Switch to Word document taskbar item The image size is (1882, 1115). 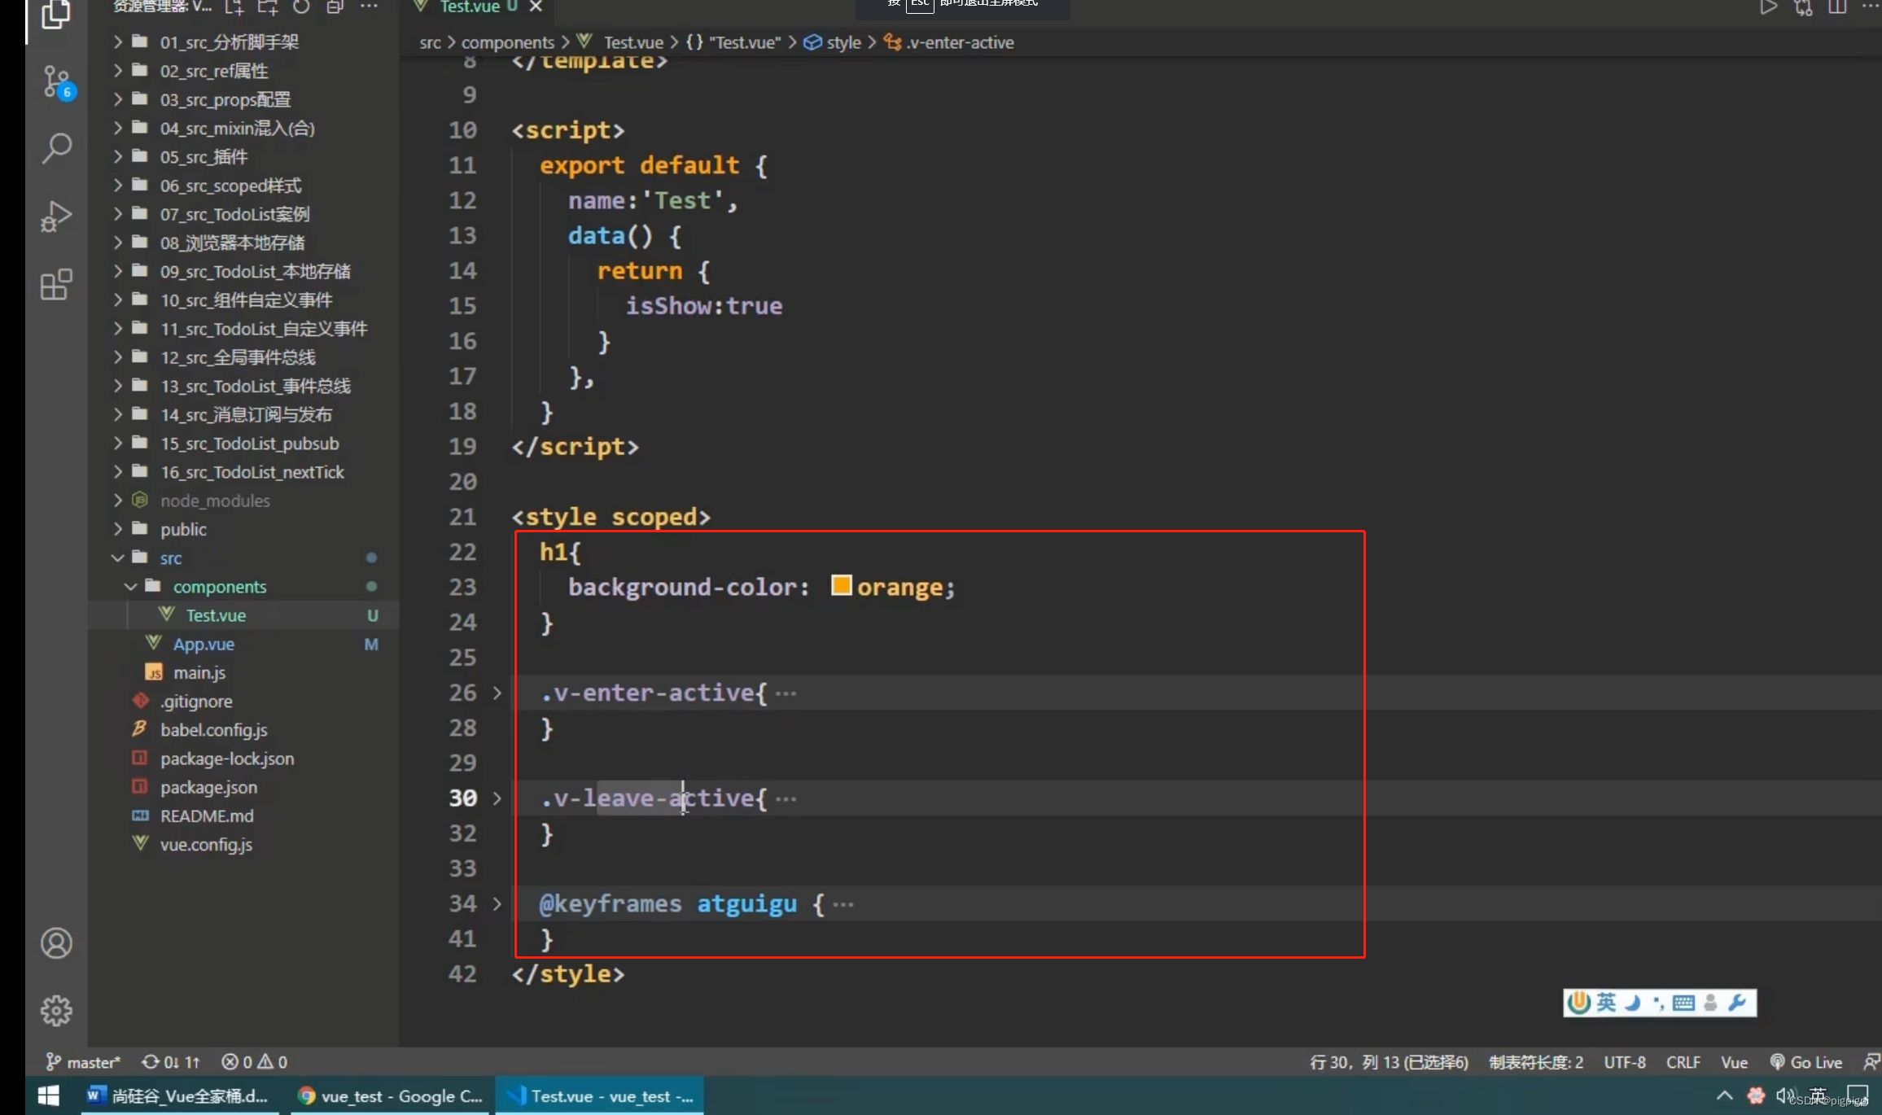178,1096
